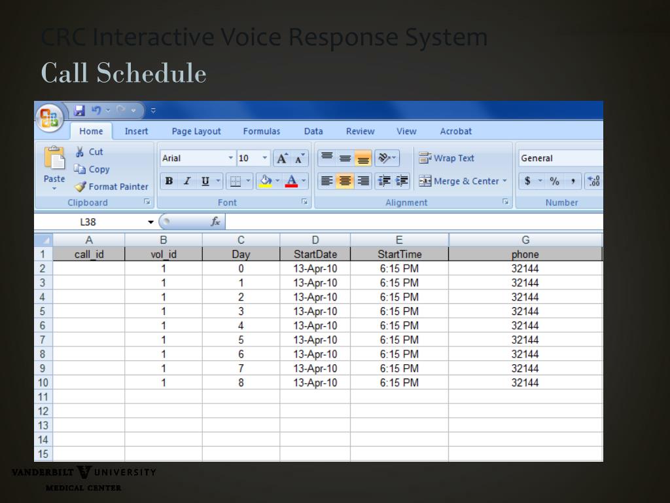Expand the Name Box dropdown arrow
670x503 pixels.
(x=150, y=222)
